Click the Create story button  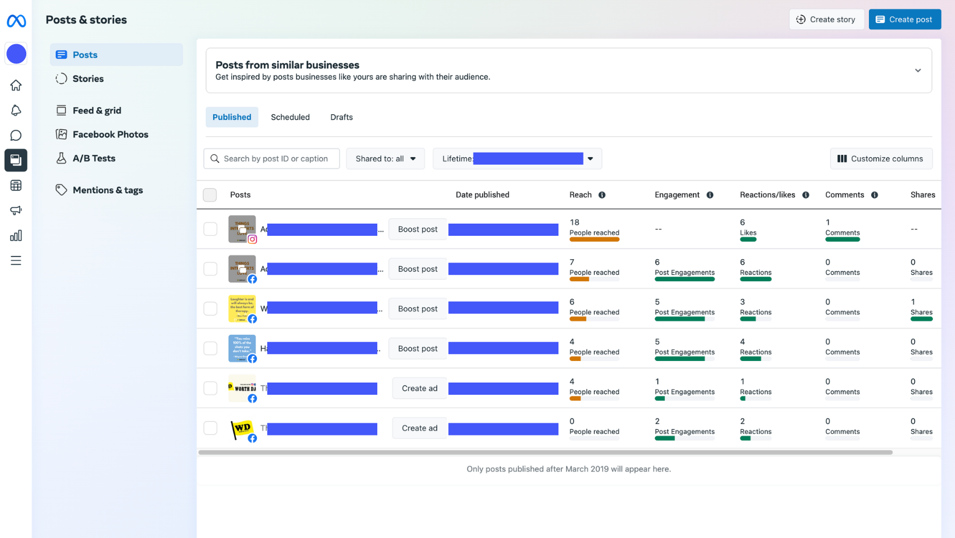tap(826, 19)
